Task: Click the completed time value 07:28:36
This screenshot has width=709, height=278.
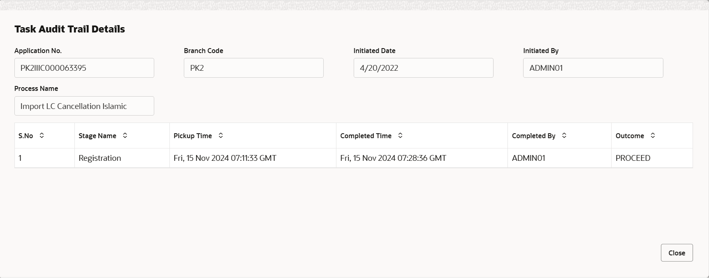Action: click(393, 158)
